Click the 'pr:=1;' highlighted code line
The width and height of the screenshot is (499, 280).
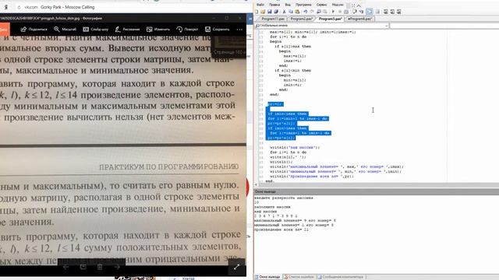coord(275,104)
